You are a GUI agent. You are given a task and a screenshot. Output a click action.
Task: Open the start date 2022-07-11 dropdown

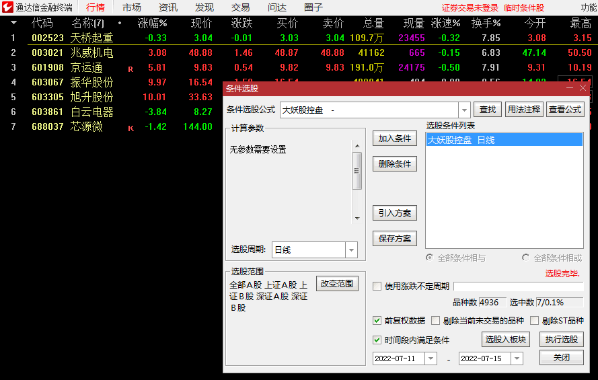coord(431,358)
